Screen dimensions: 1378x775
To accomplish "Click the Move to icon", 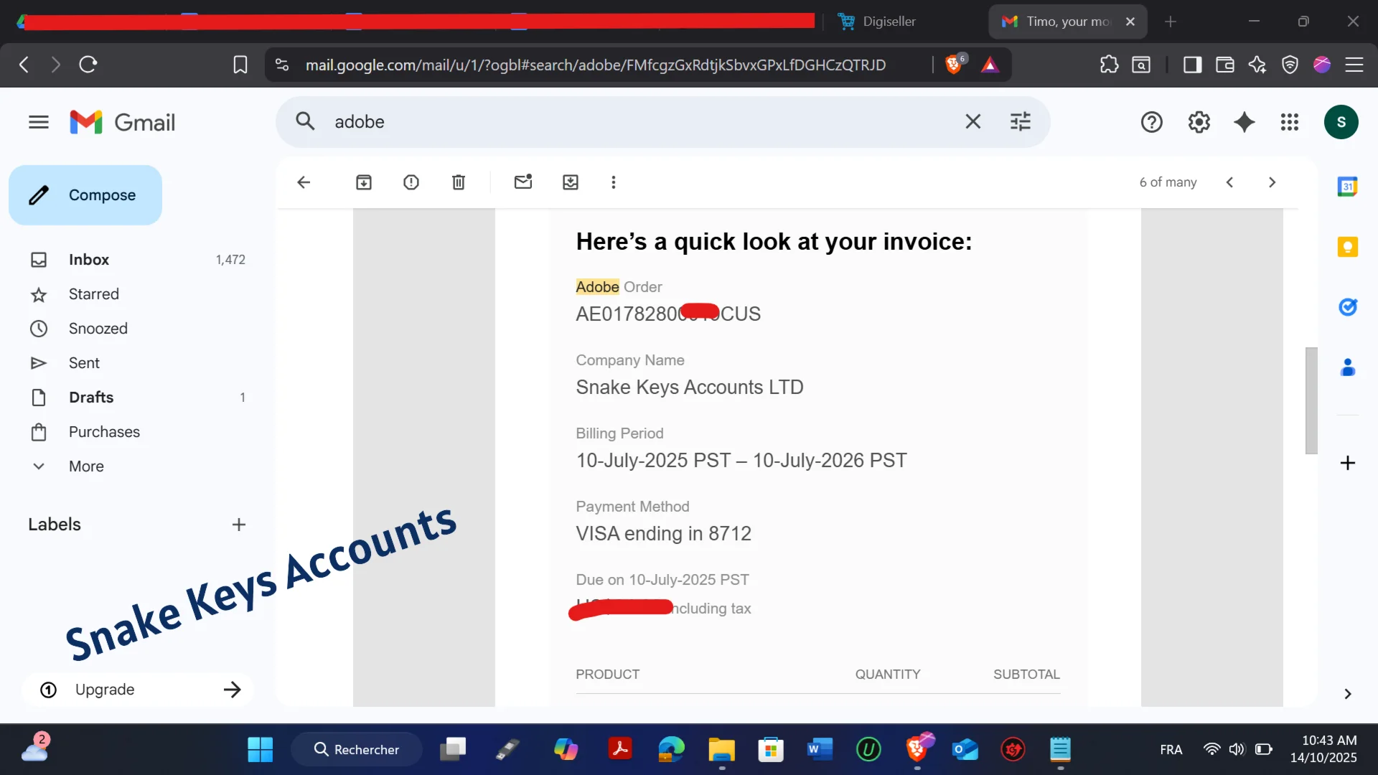I will point(571,182).
